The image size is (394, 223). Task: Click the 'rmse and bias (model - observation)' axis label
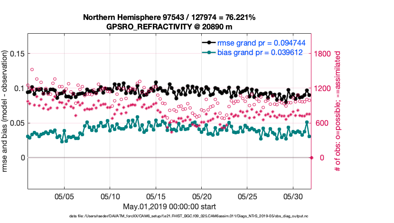tap(5, 111)
